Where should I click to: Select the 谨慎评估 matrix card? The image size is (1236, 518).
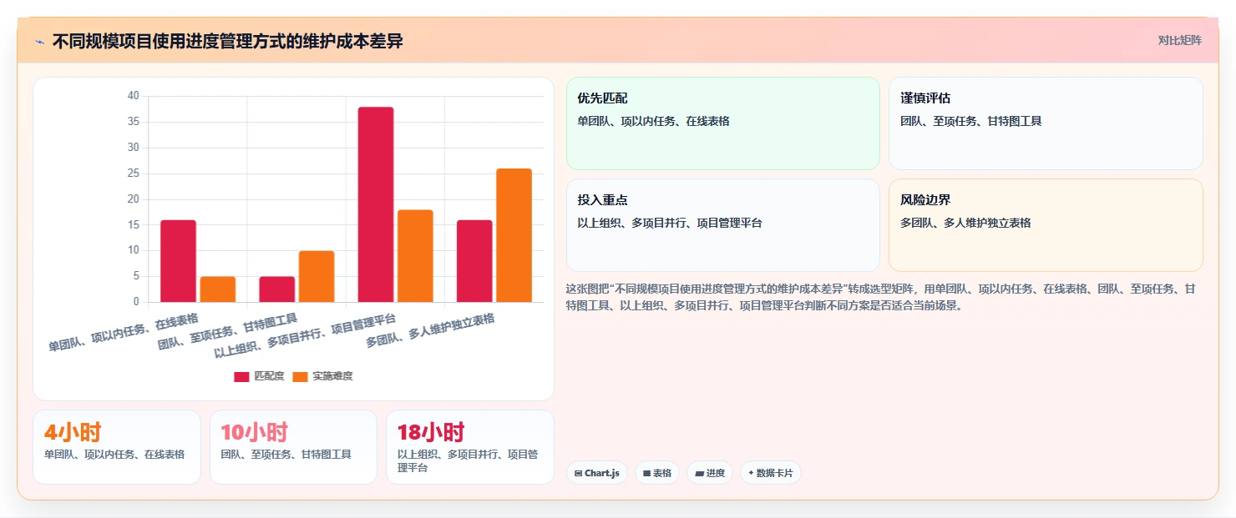pos(1046,123)
